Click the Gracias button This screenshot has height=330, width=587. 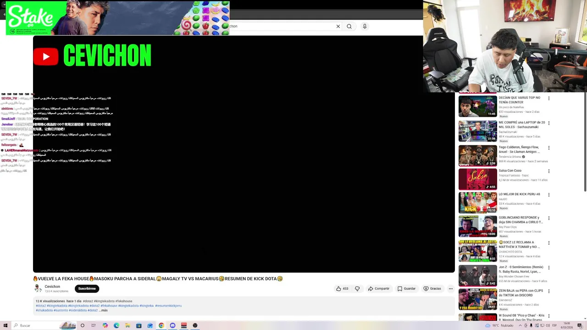pyautogui.click(x=432, y=289)
